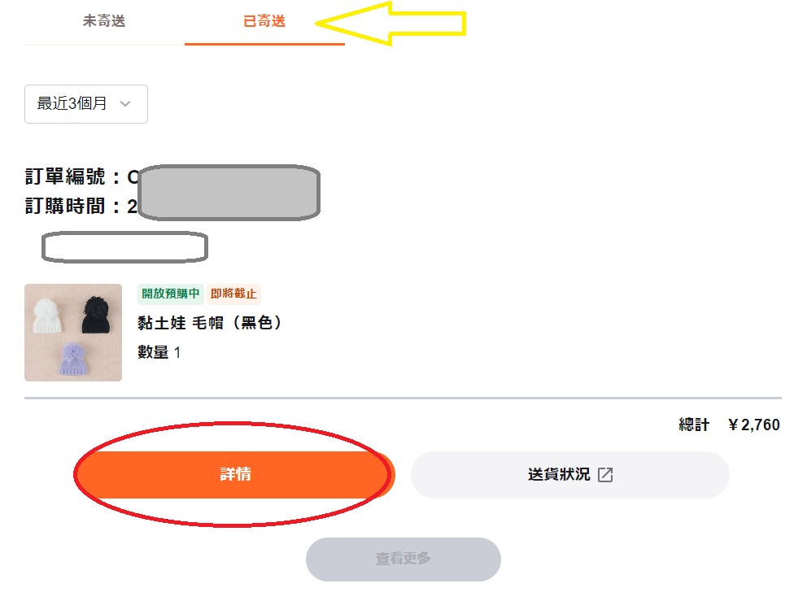
Task: Click the yellow arrow annotation
Action: [x=390, y=24]
